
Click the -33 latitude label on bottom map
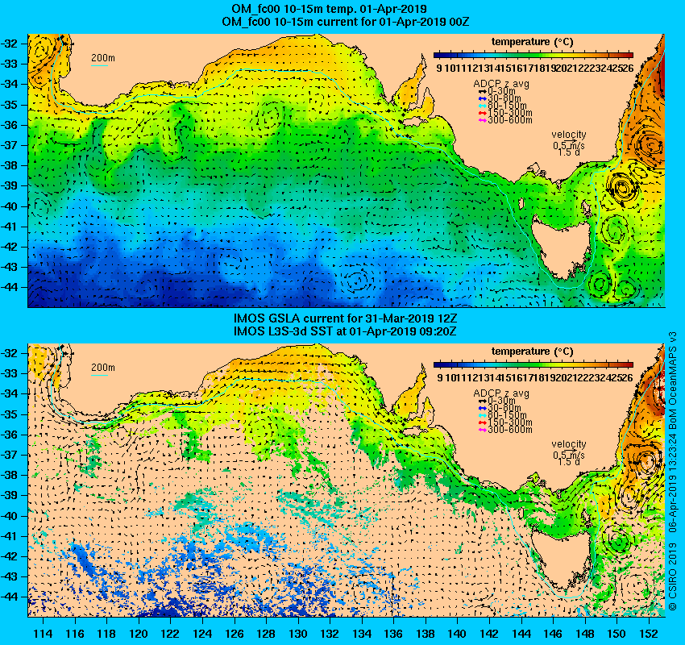tap(9, 373)
